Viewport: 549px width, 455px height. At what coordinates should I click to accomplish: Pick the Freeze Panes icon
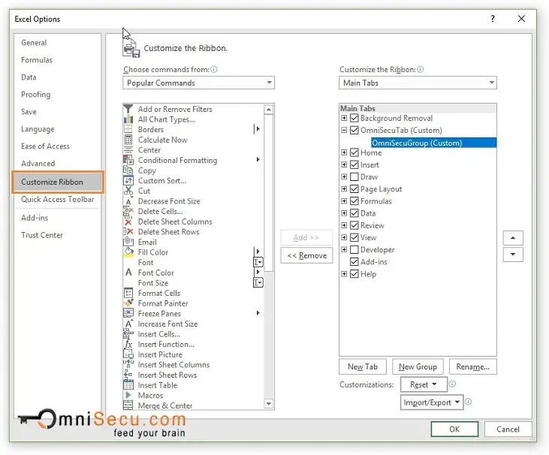[128, 313]
